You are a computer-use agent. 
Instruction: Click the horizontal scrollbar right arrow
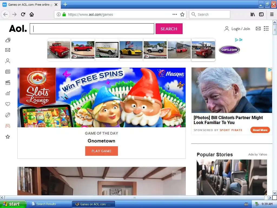(270, 197)
